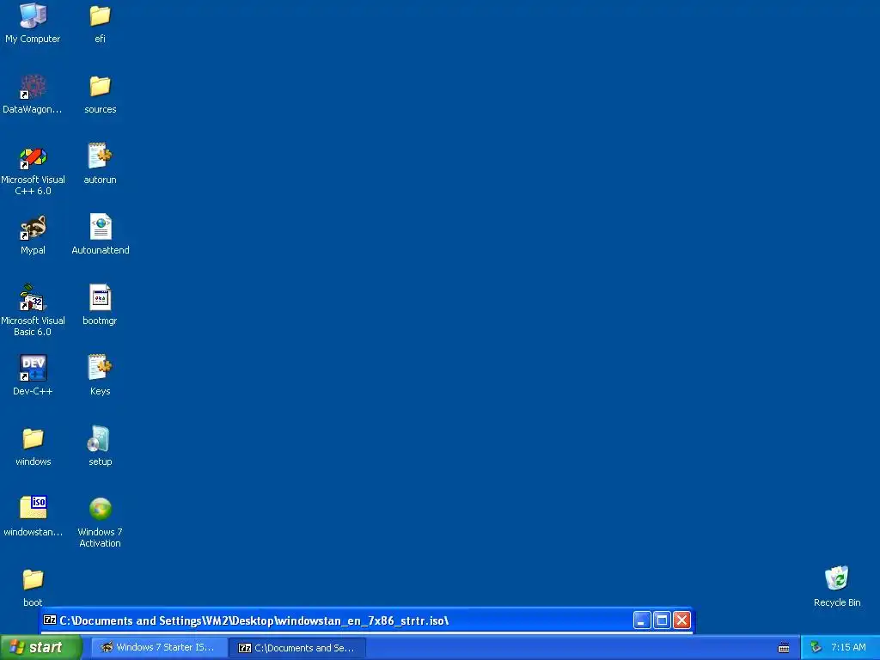The width and height of the screenshot is (880, 660).
Task: Click the safely remove hardware tray icon
Action: pos(816,648)
